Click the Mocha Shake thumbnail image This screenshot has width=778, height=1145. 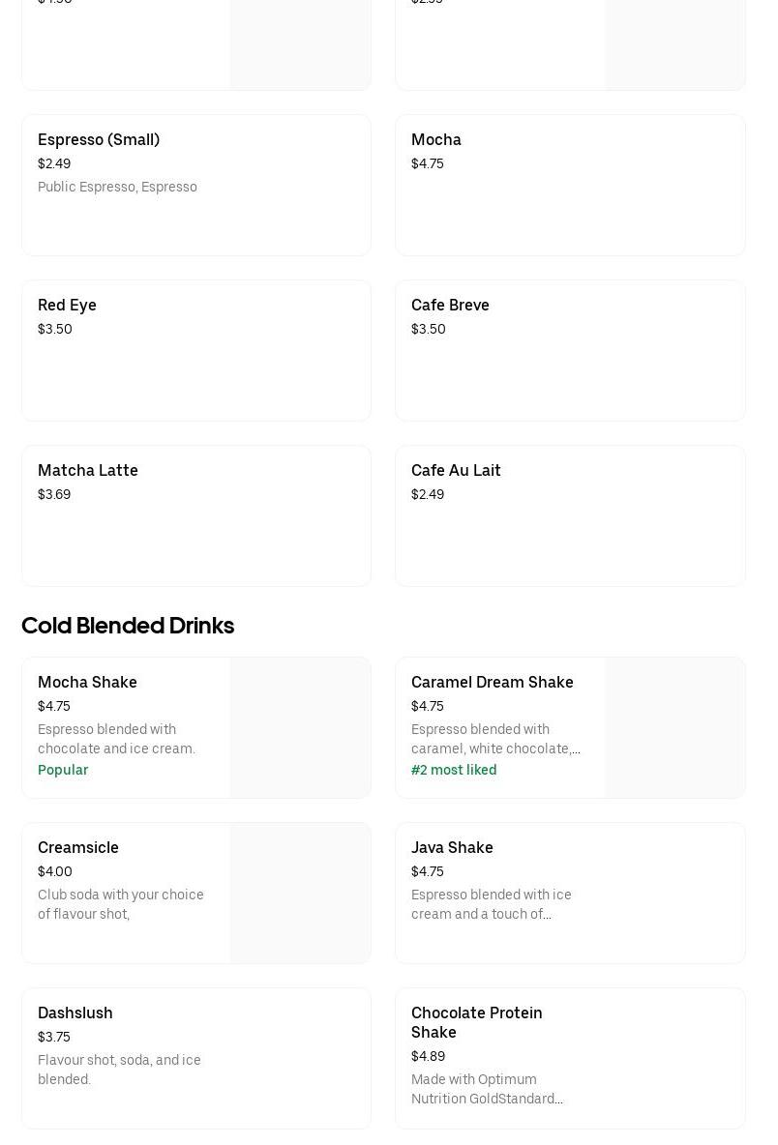point(300,727)
